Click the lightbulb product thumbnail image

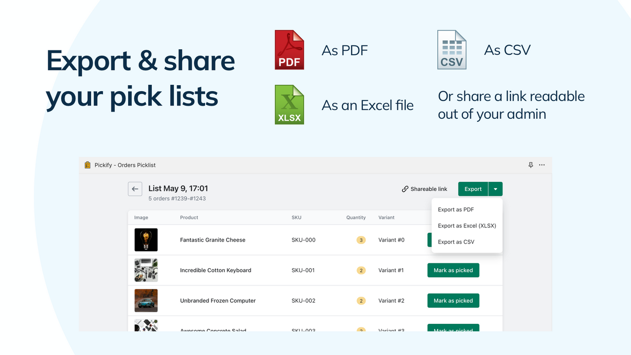[x=146, y=240]
